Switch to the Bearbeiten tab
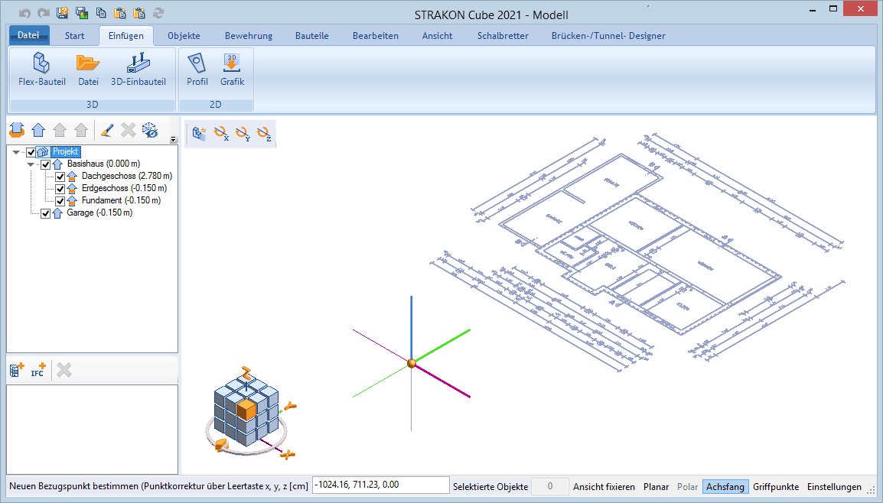Screen dimensions: 883x503 [x=376, y=35]
